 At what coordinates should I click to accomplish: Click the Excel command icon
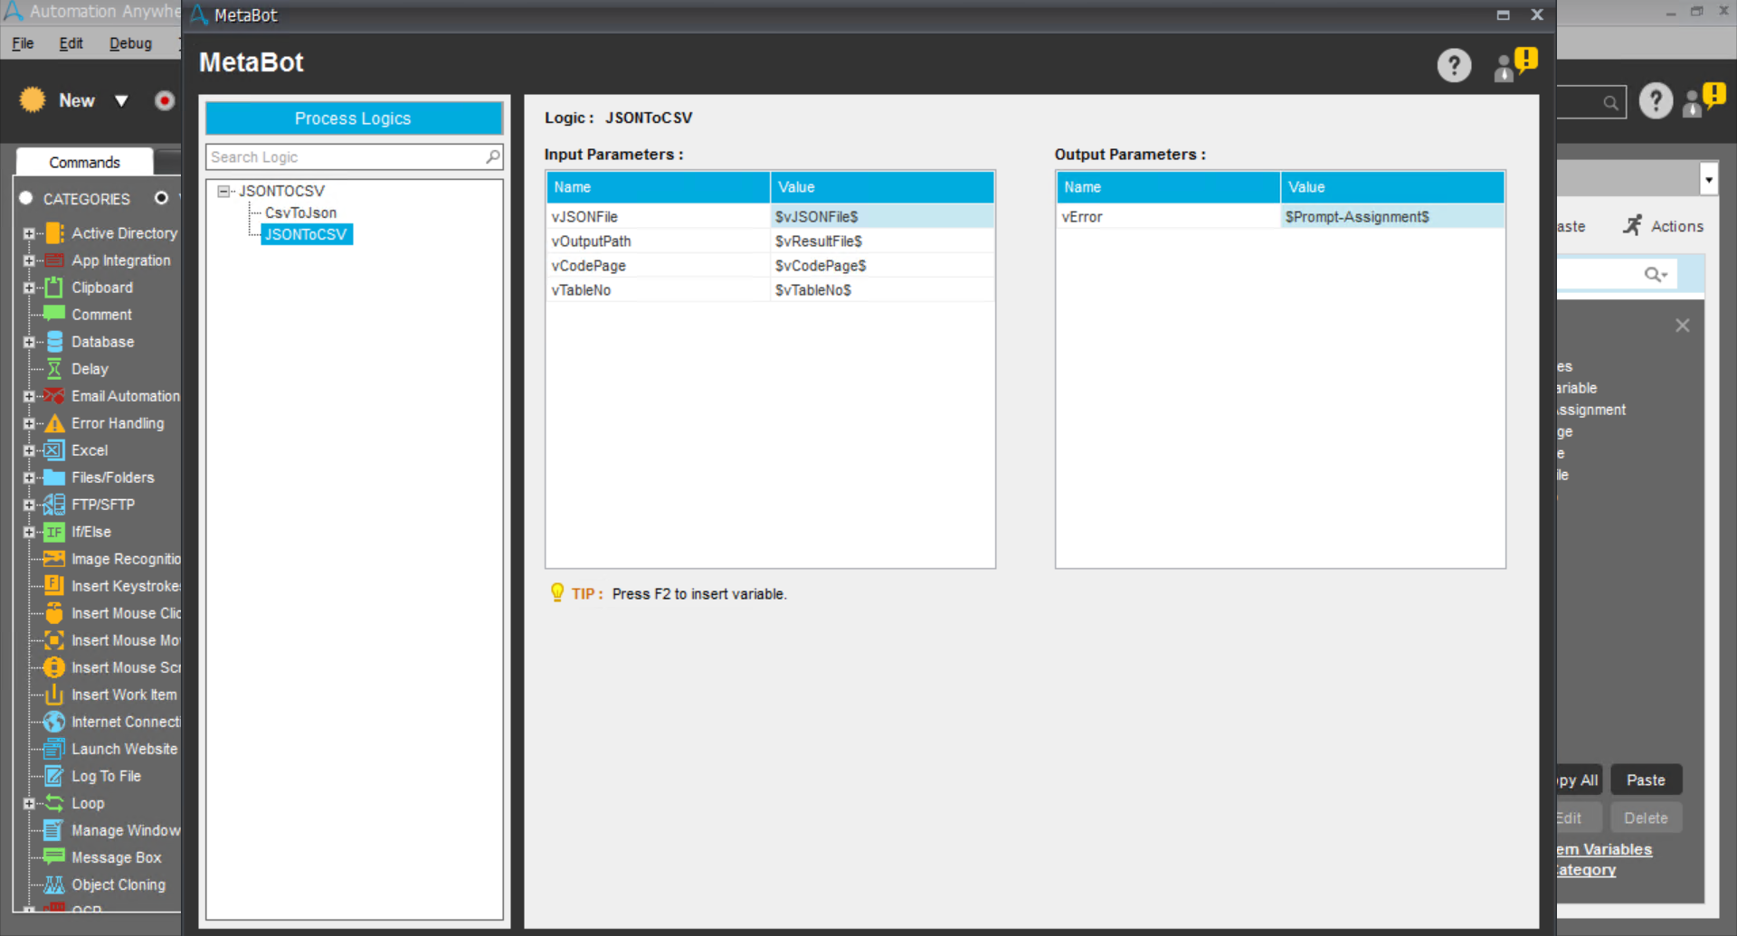coord(54,450)
